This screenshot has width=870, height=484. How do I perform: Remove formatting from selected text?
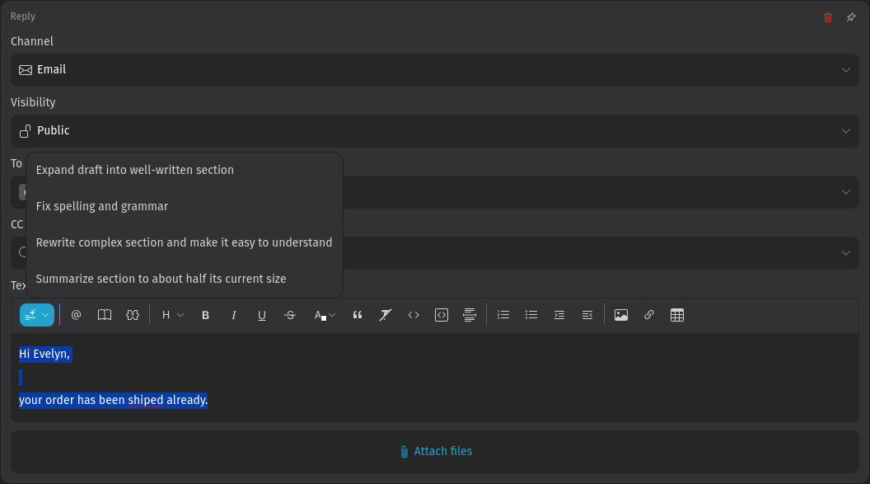click(385, 315)
